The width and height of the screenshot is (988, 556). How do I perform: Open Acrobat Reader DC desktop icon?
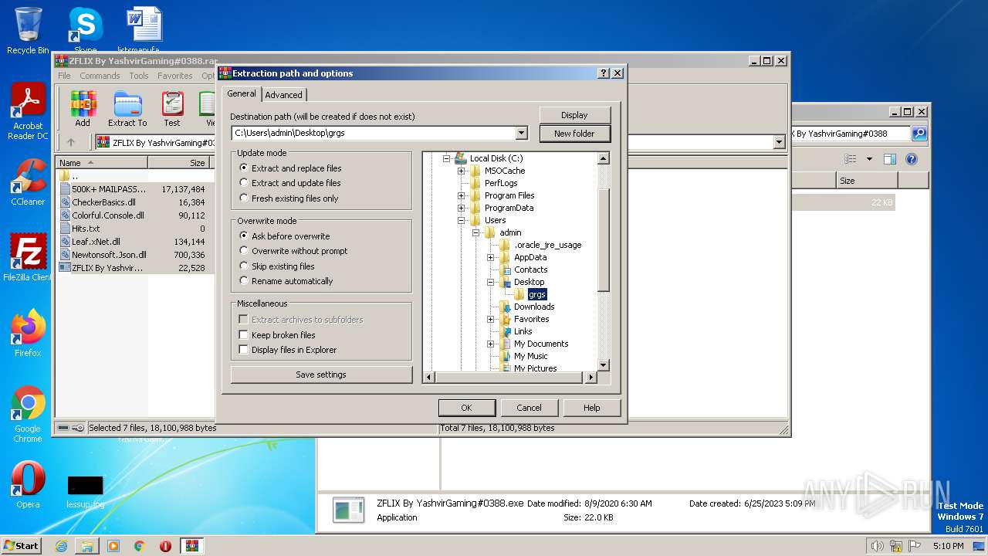click(28, 111)
